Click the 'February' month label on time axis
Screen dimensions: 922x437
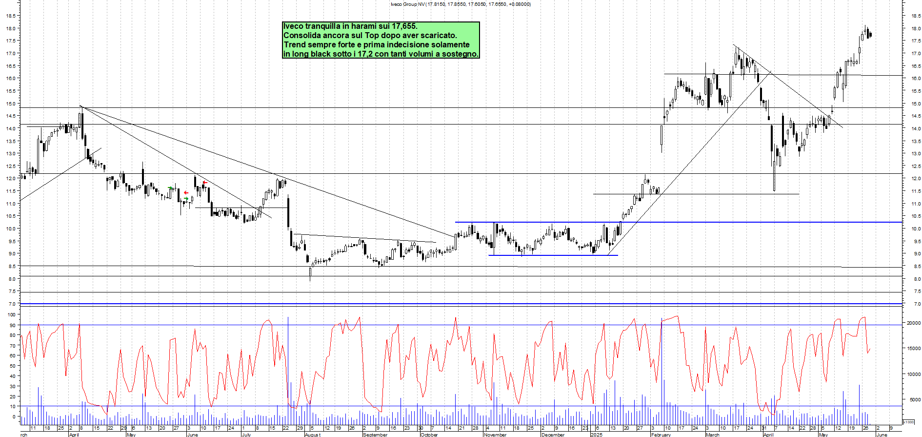[x=661, y=435]
